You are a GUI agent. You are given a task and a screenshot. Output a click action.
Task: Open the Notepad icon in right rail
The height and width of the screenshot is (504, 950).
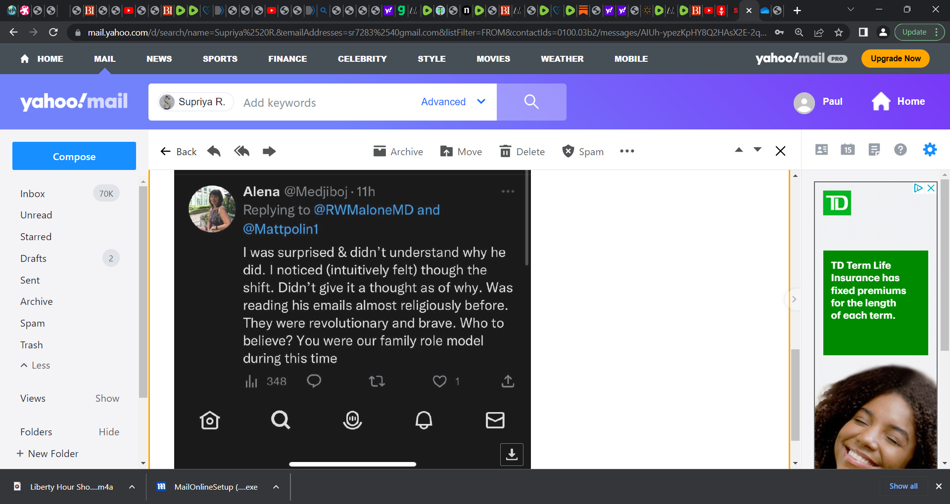coord(874,150)
